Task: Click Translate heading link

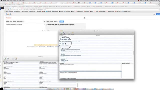Action: [x=8, y=18]
